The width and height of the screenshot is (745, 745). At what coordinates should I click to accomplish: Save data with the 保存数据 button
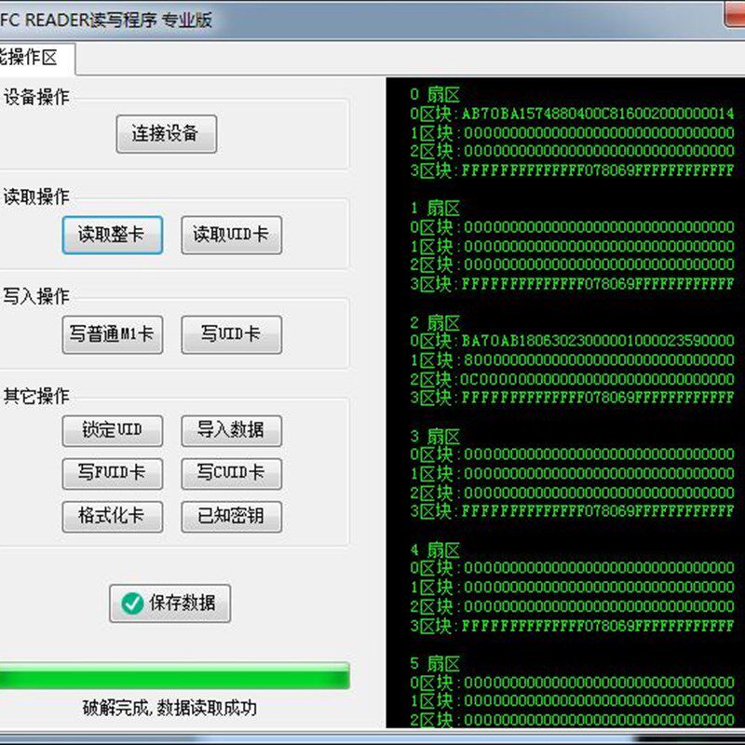(169, 603)
